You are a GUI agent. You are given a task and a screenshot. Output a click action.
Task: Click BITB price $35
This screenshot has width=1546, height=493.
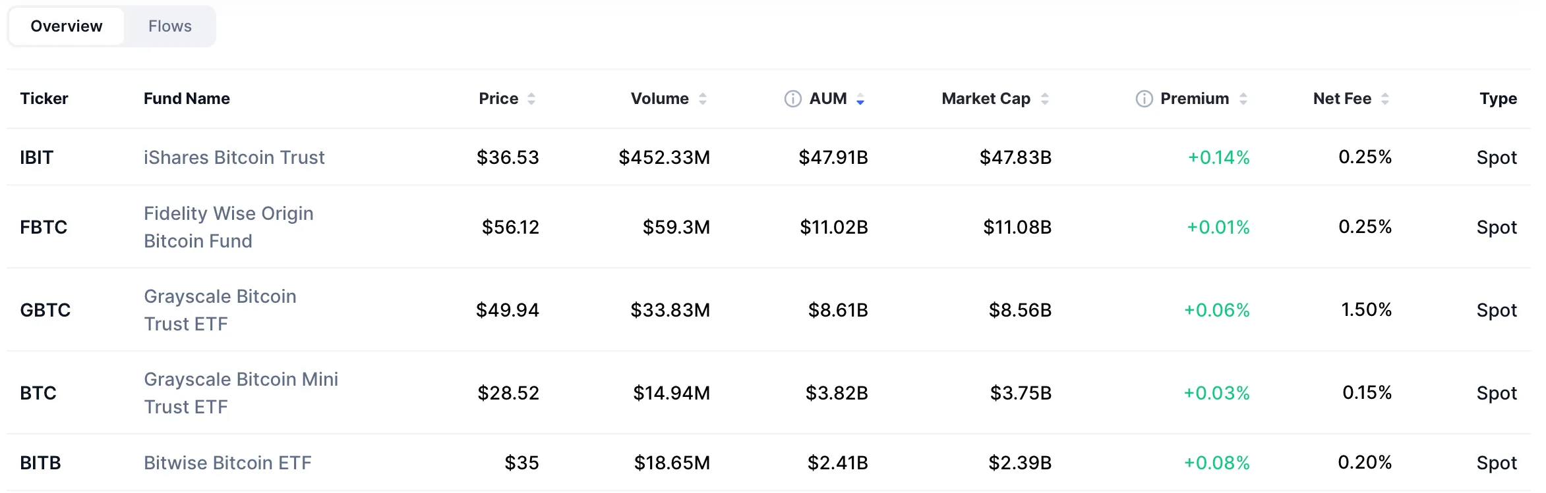click(x=521, y=463)
